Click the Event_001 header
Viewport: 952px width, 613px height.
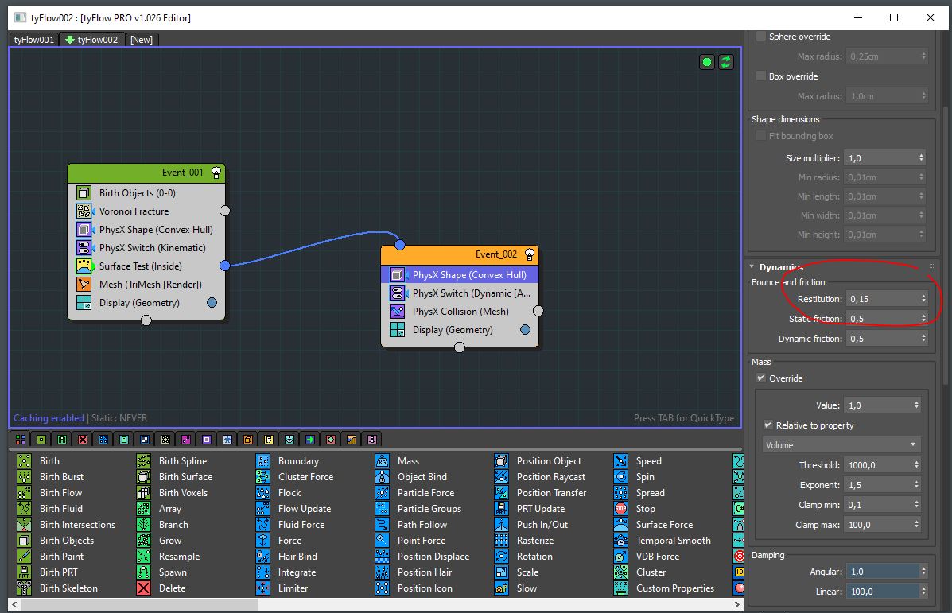[x=146, y=173]
